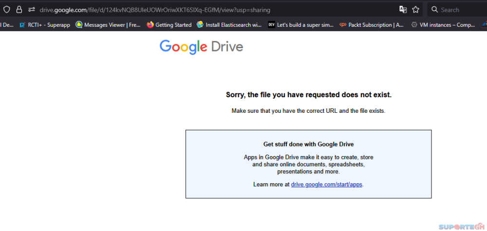The width and height of the screenshot is (487, 231).
Task: Click the site permissions icon in address bar
Action: click(32, 9)
